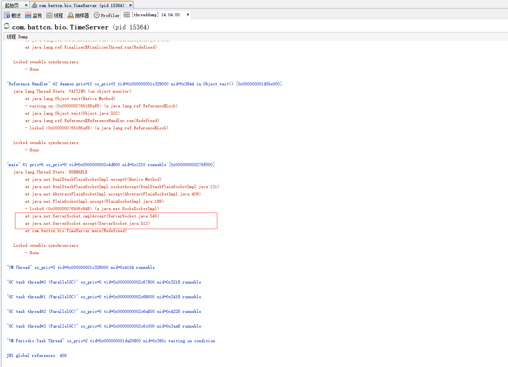Switch to the 监视 (Monitor) tab
Image resolution: width=508 pixels, height=367 pixels.
pos(34,15)
